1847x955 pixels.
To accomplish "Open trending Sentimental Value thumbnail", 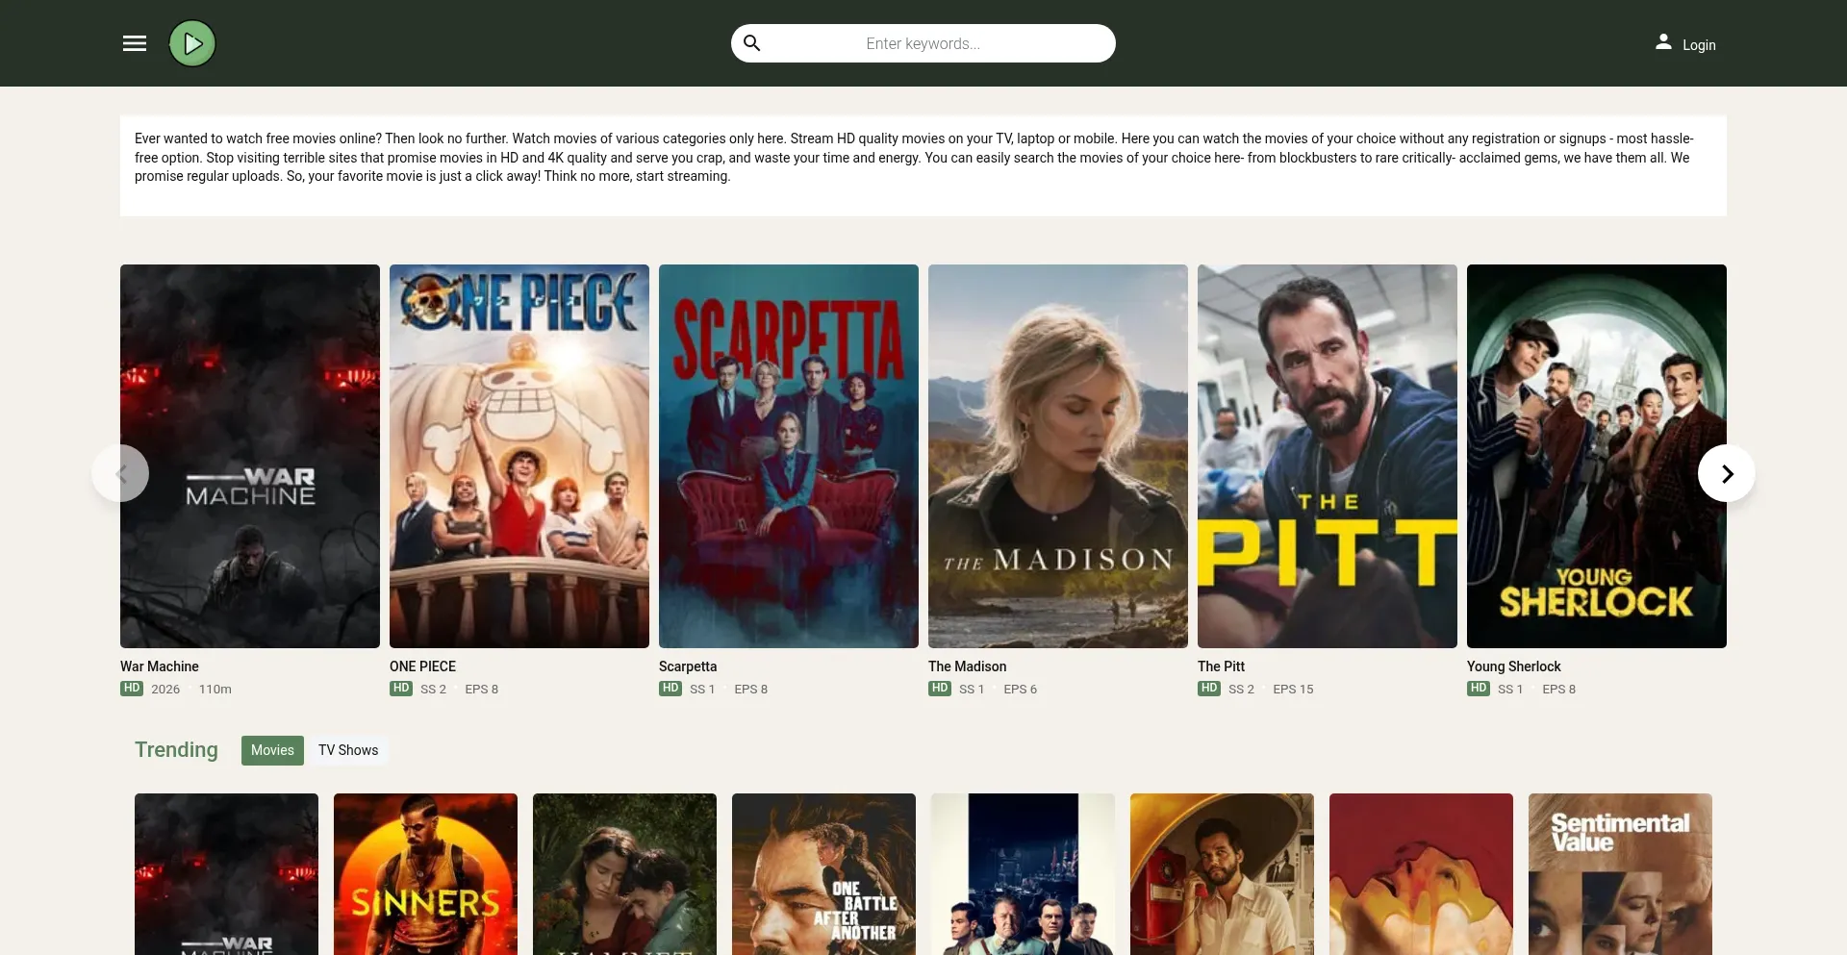I will pos(1620,874).
